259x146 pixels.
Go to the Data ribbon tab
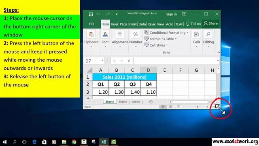[x=142, y=24]
